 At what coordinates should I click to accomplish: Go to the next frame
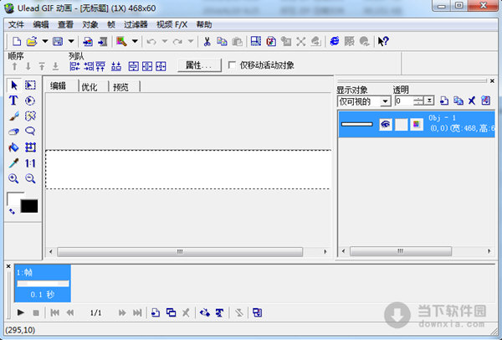122,312
